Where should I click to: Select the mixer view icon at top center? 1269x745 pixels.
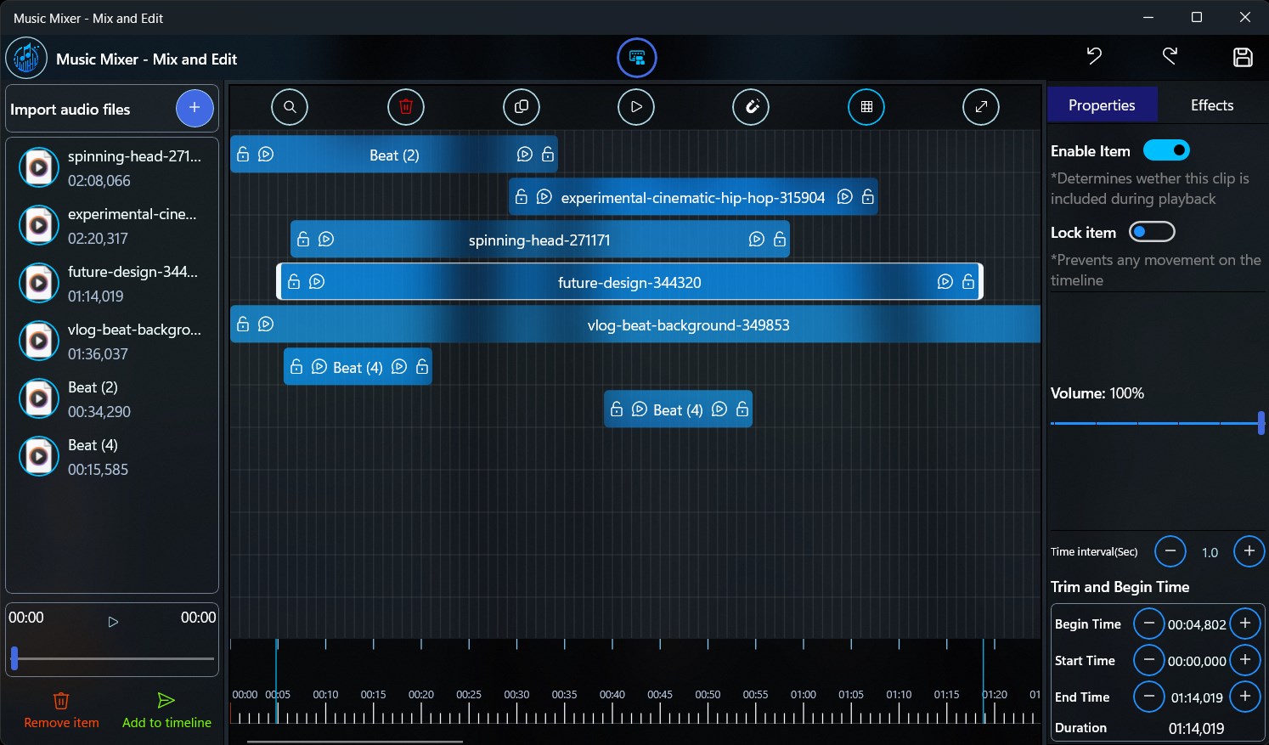(636, 58)
